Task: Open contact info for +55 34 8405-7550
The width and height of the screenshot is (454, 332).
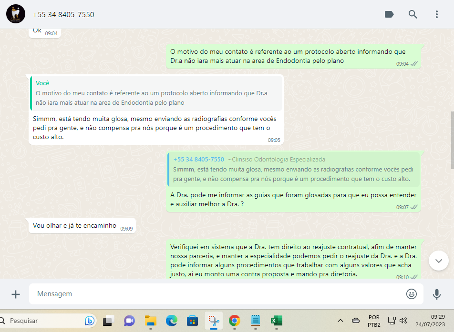Action: pyautogui.click(x=63, y=14)
